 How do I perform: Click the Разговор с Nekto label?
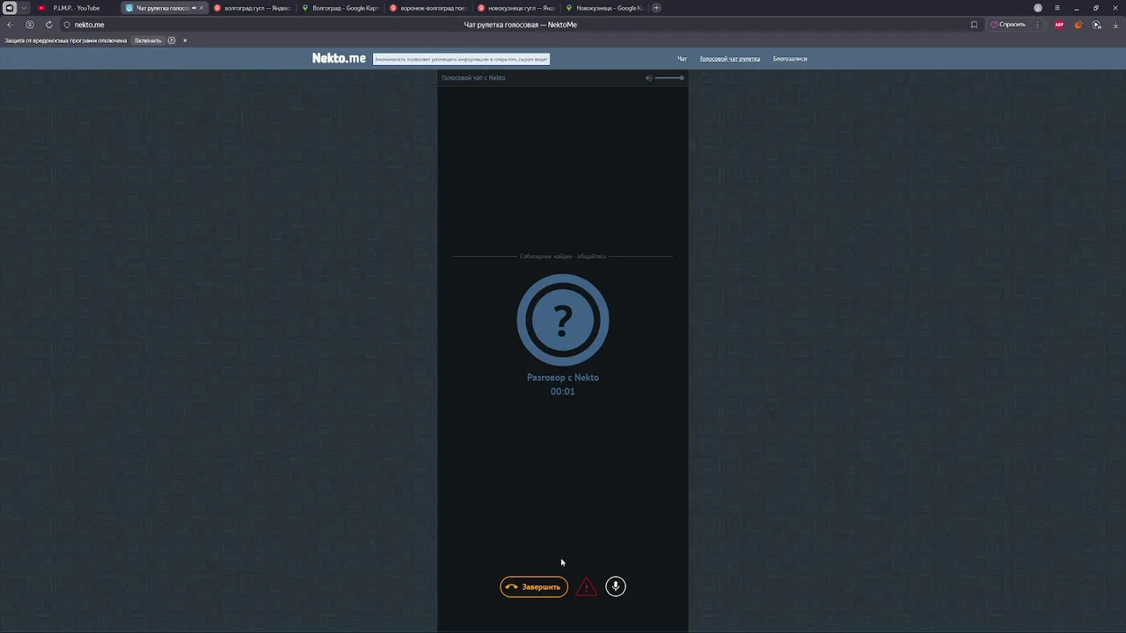point(563,377)
